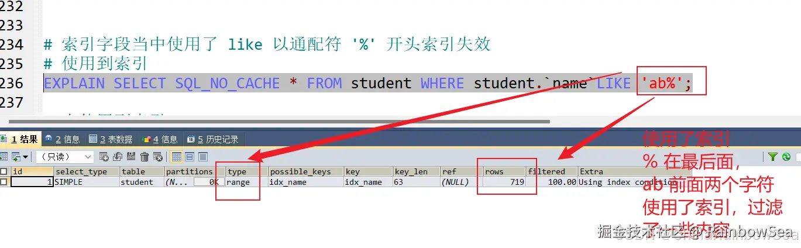Open the 3 表数据 tab
The height and width of the screenshot is (248, 801).
(111, 139)
